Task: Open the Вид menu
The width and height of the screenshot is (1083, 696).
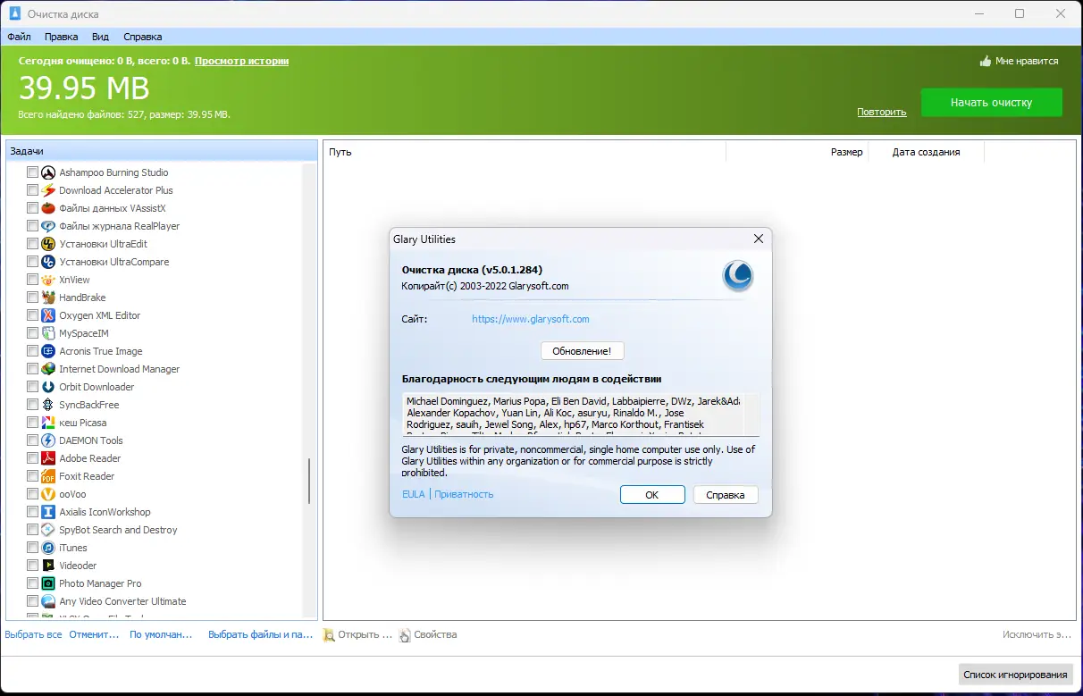Action: tap(100, 37)
